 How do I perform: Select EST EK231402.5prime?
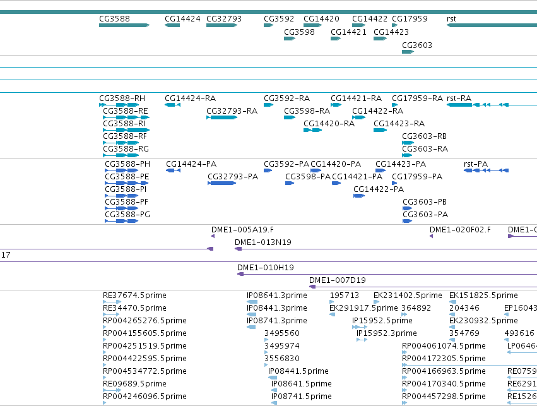tap(376, 302)
